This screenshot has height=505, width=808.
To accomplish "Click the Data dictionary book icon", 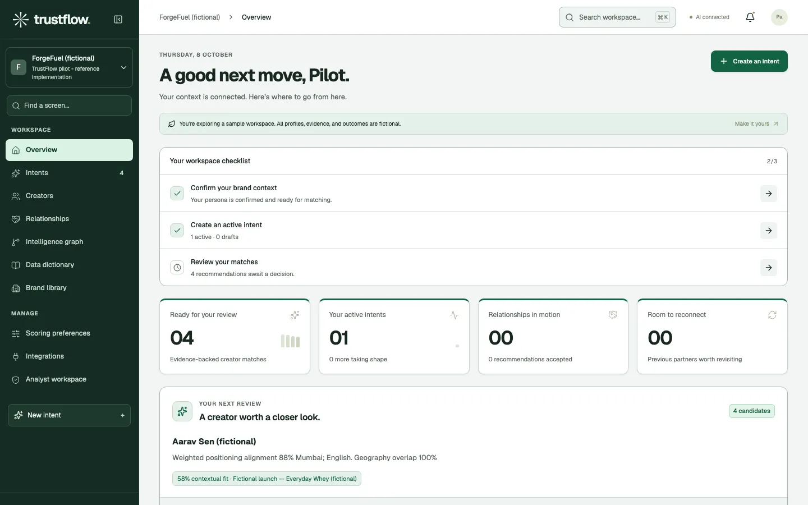I will (16, 265).
